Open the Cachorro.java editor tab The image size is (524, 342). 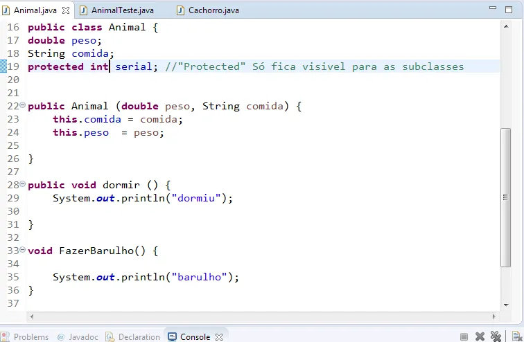click(213, 10)
